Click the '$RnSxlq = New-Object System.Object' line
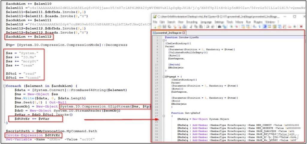 pyautogui.click(x=203, y=119)
